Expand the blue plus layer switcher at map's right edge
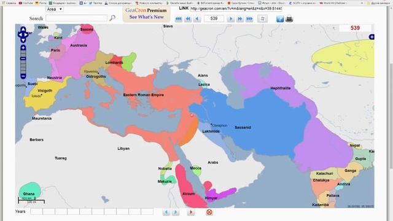 pyautogui.click(x=372, y=37)
